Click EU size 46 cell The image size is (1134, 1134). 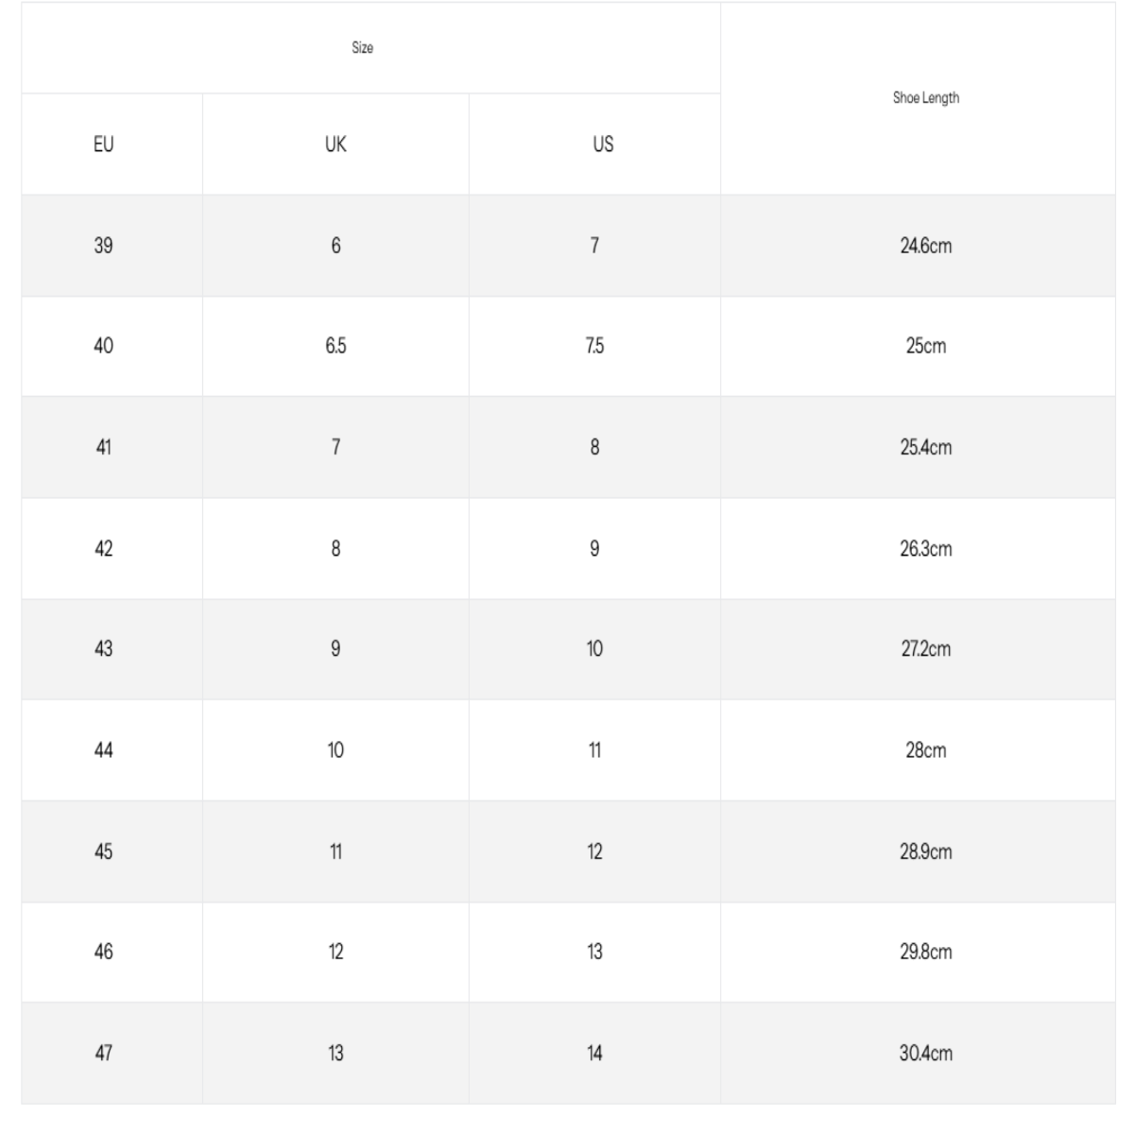(104, 952)
